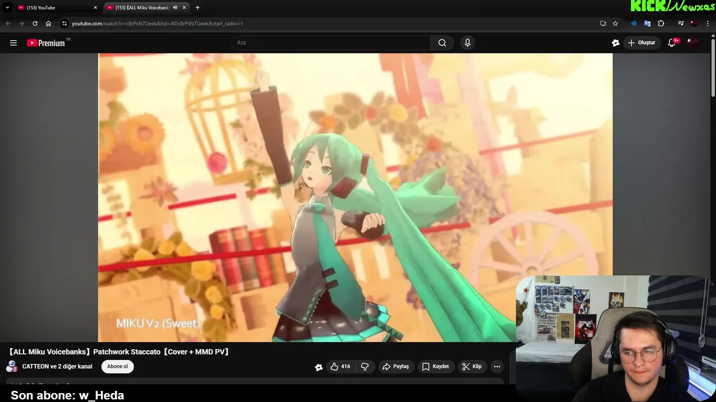Open the Google Translate extension
Image resolution: width=716 pixels, height=402 pixels.
point(647,23)
